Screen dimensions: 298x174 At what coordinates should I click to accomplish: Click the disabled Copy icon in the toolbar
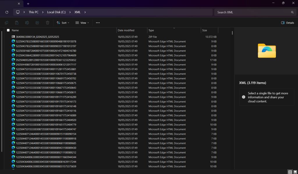6,23
